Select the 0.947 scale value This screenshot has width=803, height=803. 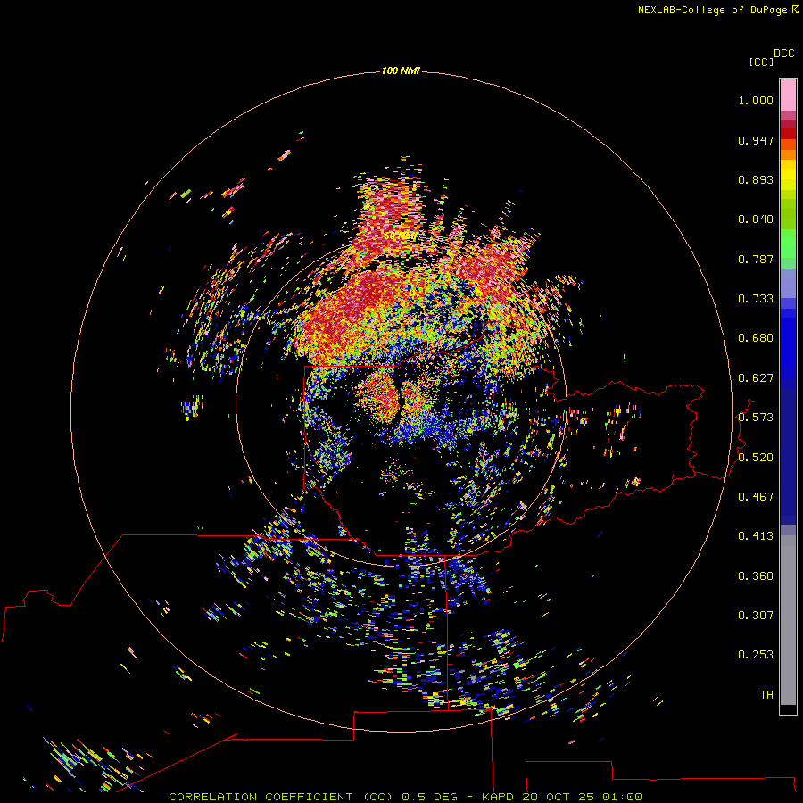point(756,140)
